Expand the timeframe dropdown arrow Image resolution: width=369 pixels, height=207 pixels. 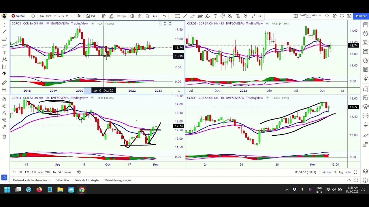click(x=71, y=16)
